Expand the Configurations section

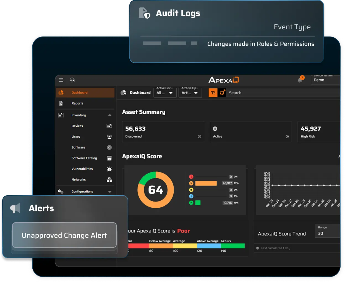pos(110,192)
